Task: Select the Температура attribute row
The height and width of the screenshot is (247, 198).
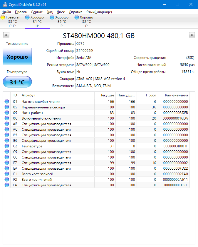Action: click(x=96, y=146)
